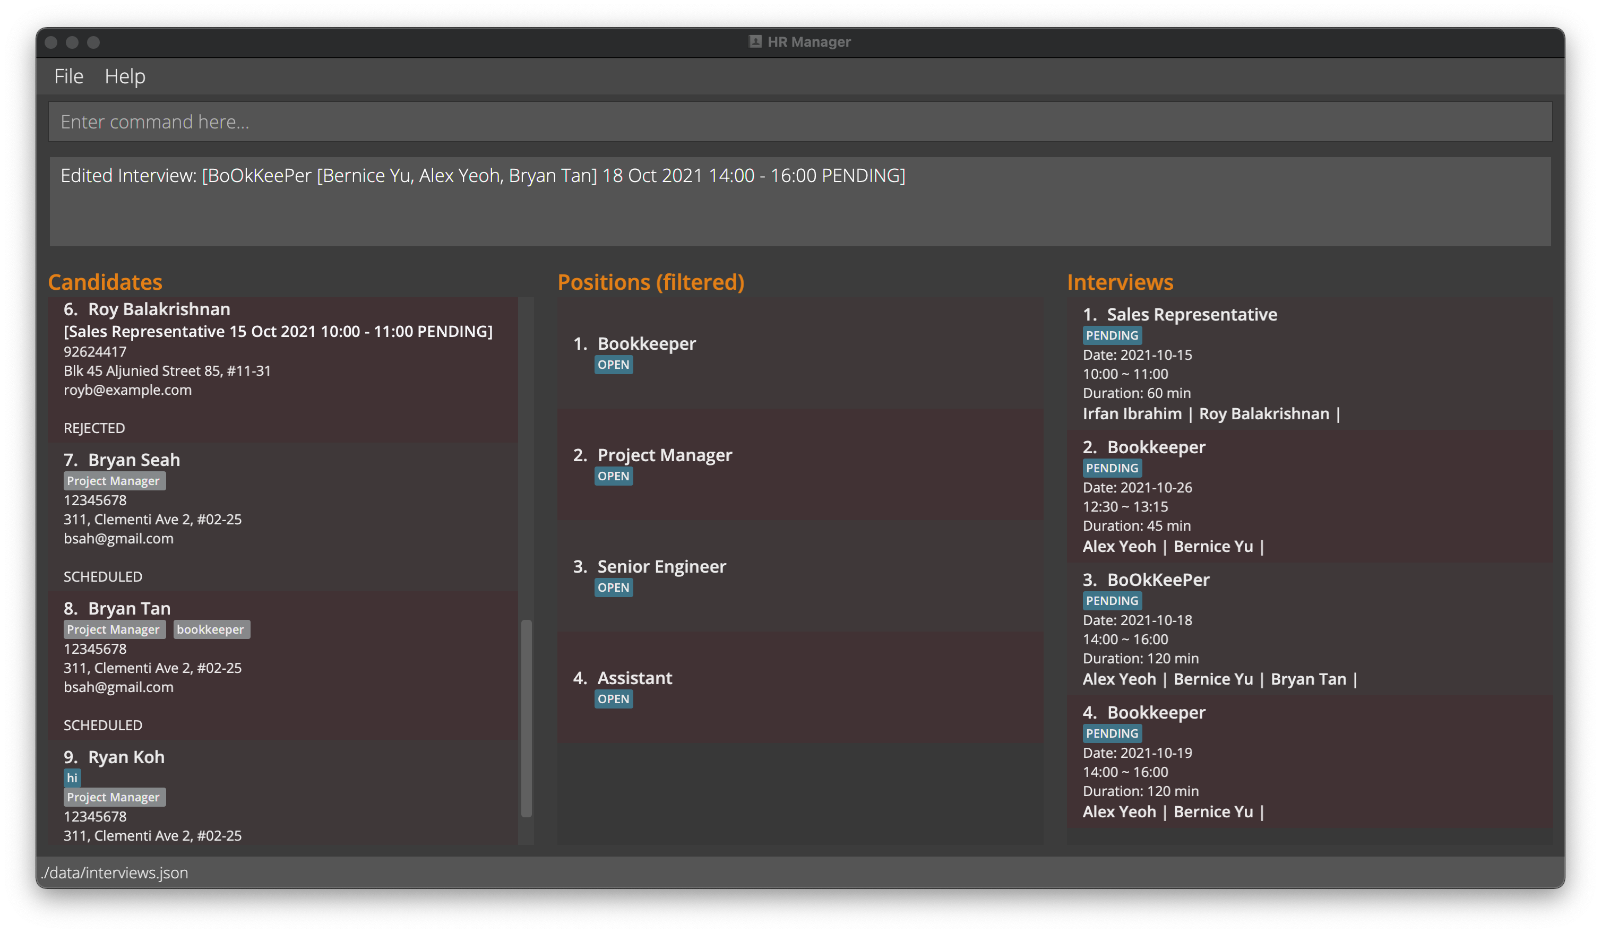Viewport: 1601px width, 933px height.
Task: Click OPEN badge under Assistant position
Action: point(613,699)
